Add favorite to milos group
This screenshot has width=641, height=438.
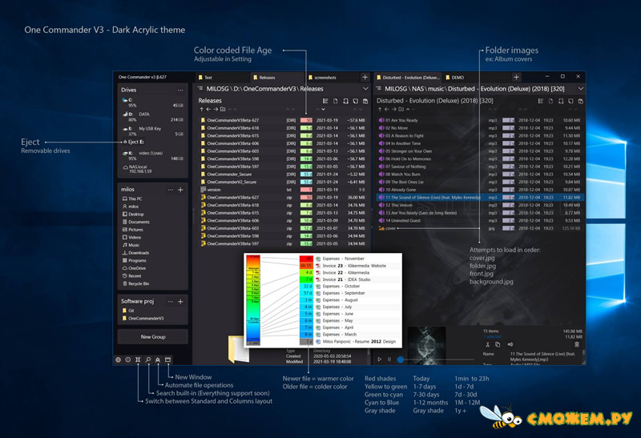180,190
